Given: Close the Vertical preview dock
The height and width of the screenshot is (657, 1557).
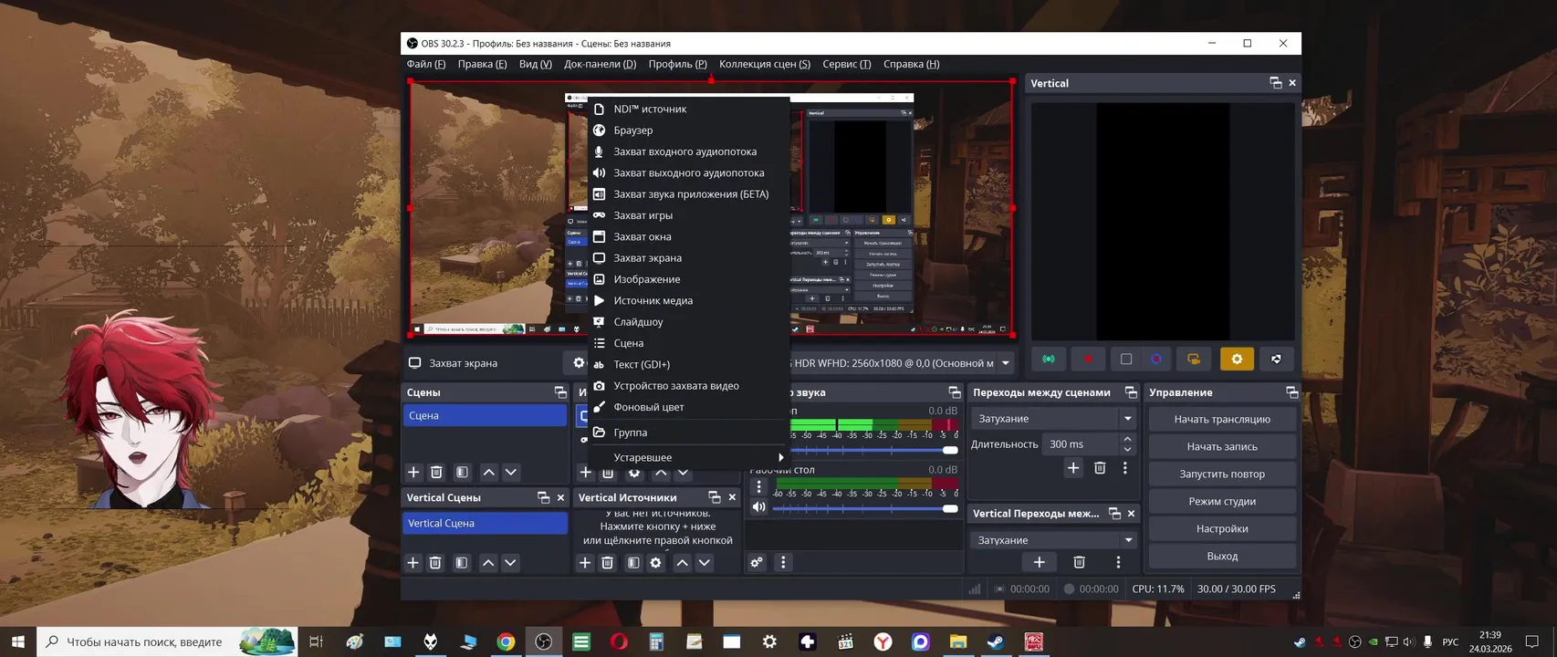Looking at the screenshot, I should click(1292, 83).
